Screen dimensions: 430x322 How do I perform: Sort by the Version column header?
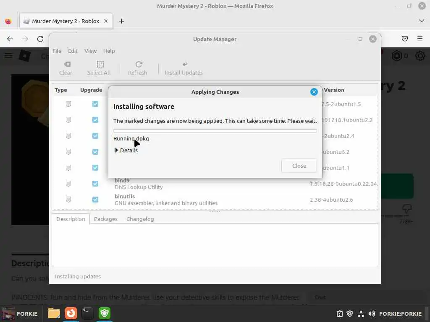click(334, 90)
